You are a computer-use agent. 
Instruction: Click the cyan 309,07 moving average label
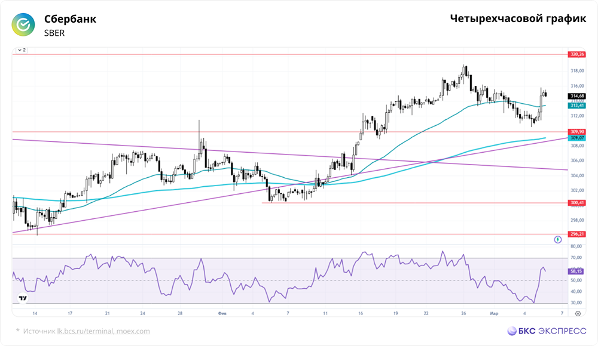point(577,138)
